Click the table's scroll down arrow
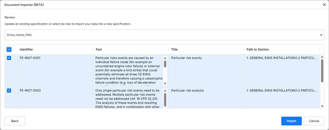The image size is (329, 130). pyautogui.click(x=322, y=106)
